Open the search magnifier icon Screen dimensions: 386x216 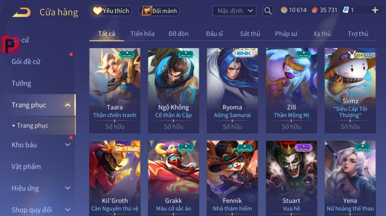pyautogui.click(x=268, y=11)
